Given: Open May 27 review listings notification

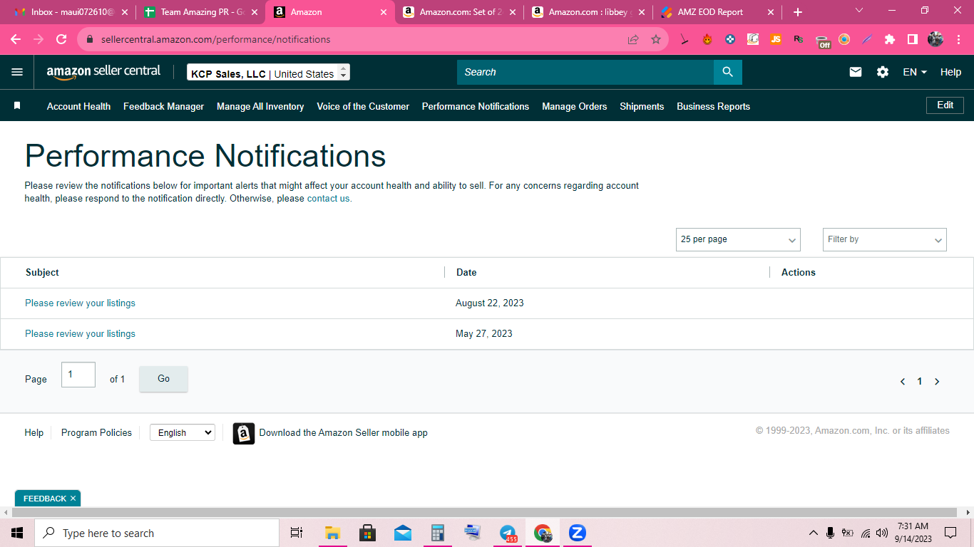Looking at the screenshot, I should [x=80, y=334].
